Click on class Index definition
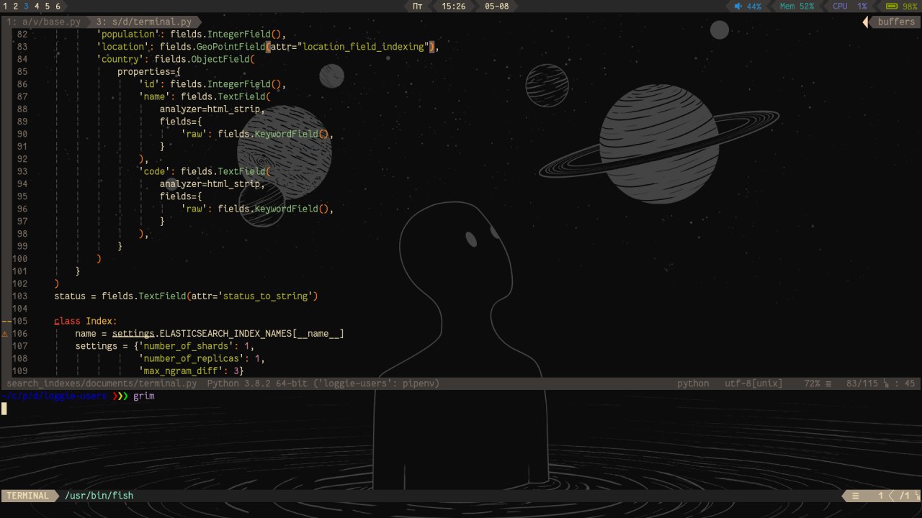Viewport: 922px width, 518px height. point(86,321)
